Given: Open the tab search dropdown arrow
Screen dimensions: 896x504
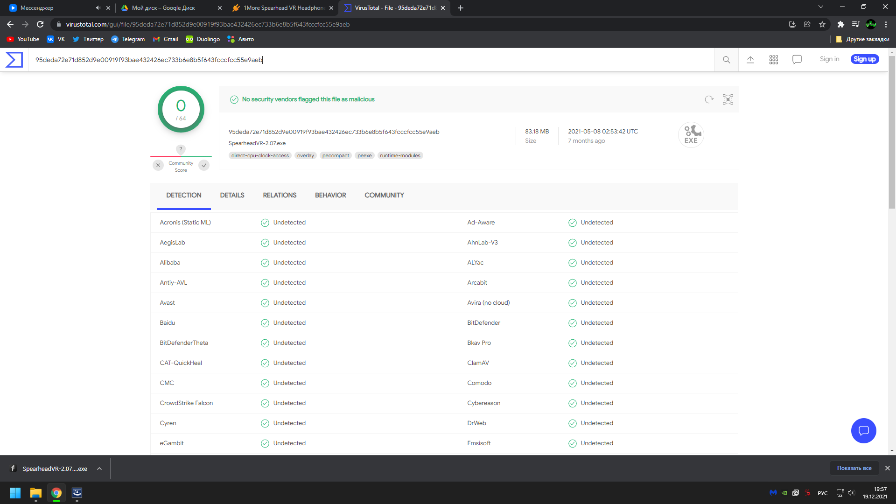Looking at the screenshot, I should coord(821,7).
